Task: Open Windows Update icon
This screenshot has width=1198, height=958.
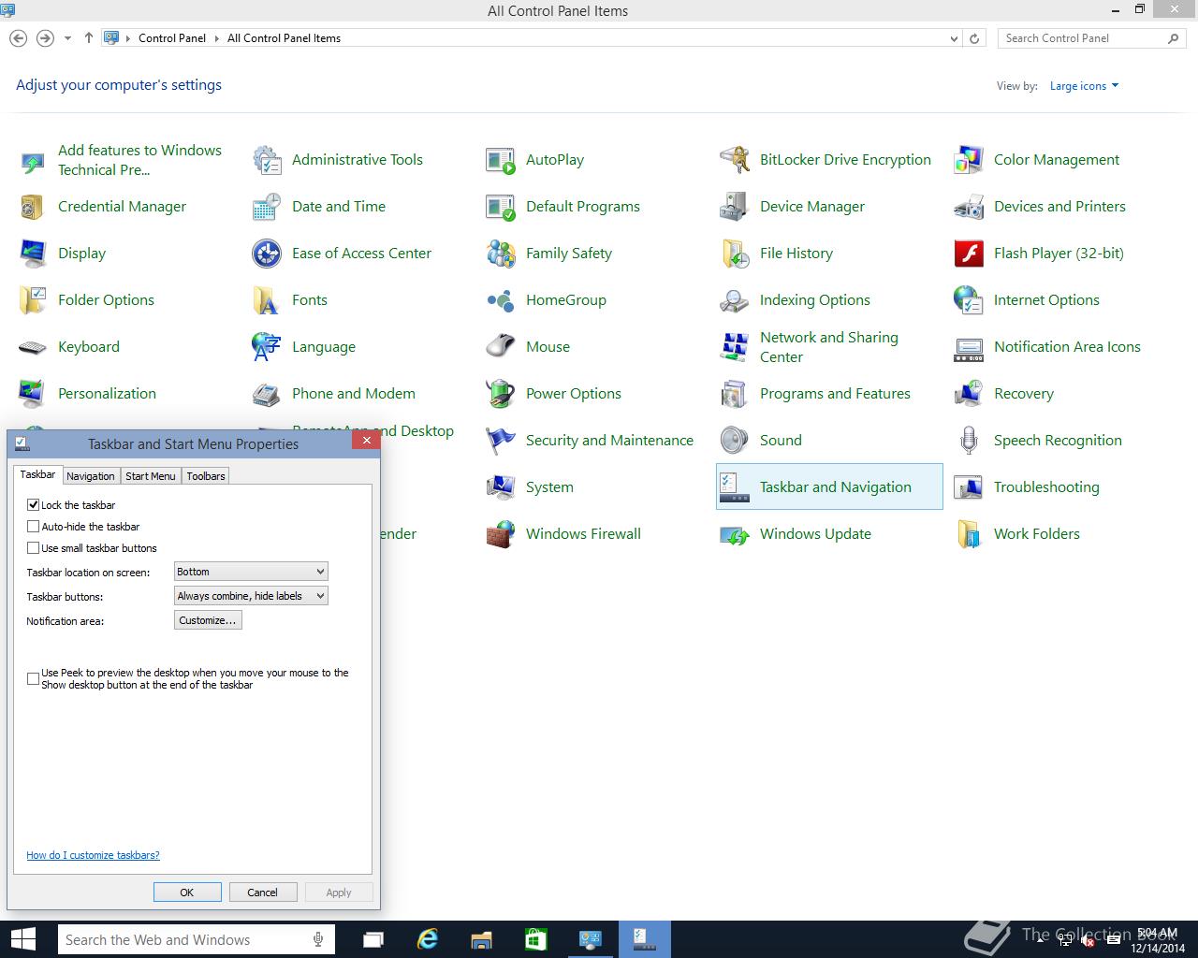Action: click(x=735, y=534)
